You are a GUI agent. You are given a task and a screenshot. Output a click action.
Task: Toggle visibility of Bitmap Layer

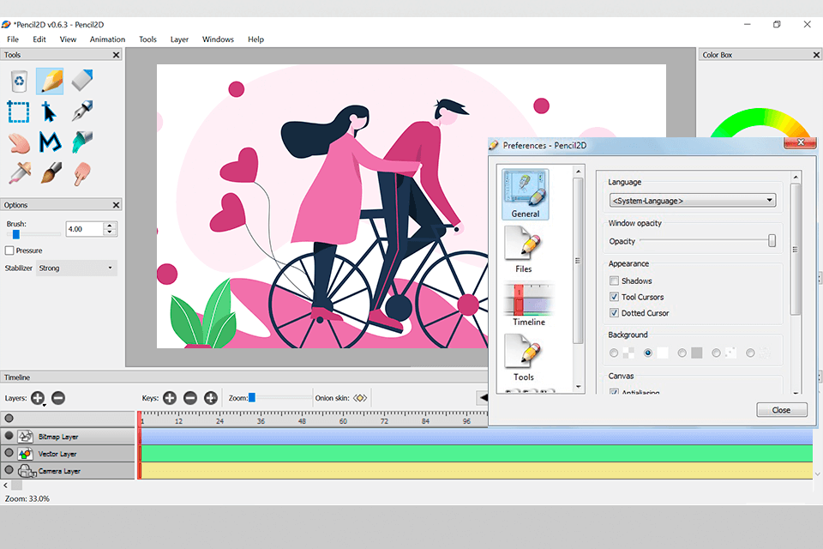coord(9,436)
